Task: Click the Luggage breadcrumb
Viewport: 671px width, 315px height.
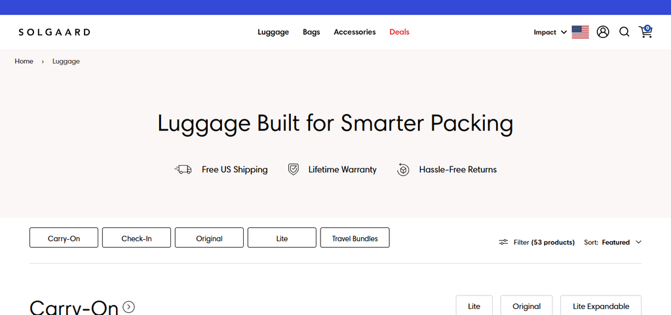Action: [x=66, y=61]
